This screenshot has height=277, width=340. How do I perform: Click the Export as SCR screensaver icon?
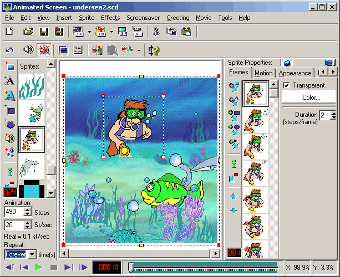(x=78, y=32)
